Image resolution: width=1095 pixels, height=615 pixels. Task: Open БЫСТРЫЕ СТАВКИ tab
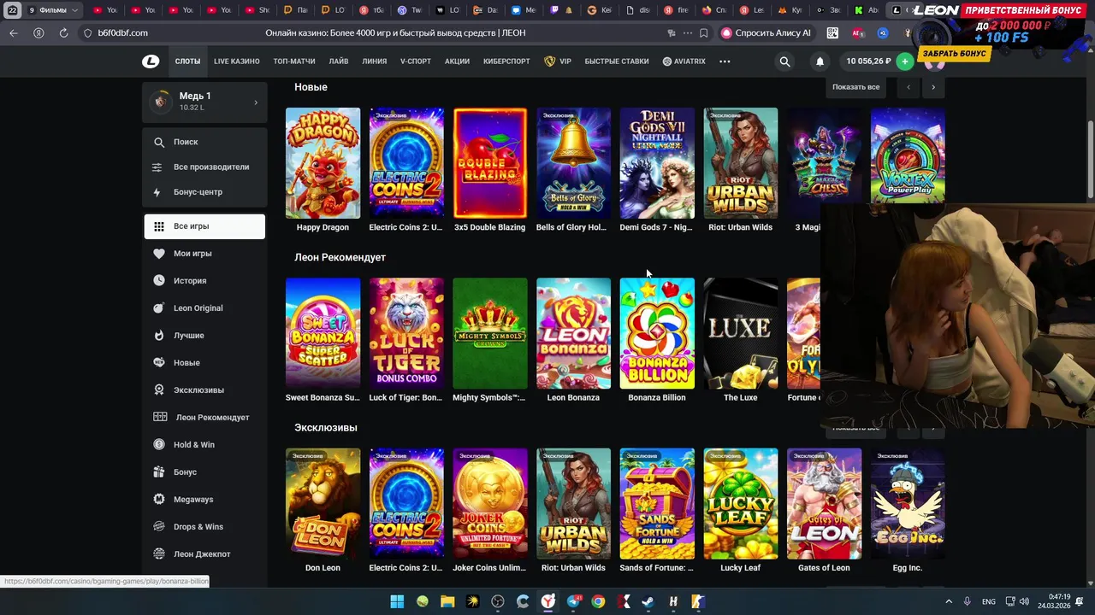[617, 61]
